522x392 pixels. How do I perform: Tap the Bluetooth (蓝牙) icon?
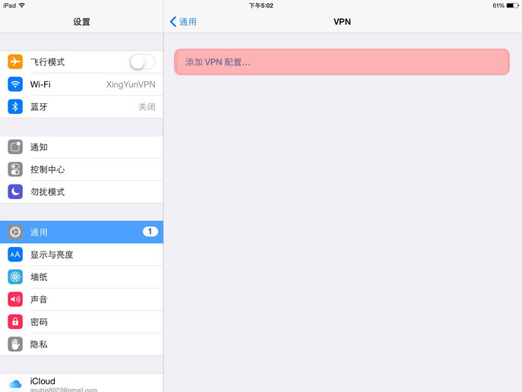(x=15, y=106)
